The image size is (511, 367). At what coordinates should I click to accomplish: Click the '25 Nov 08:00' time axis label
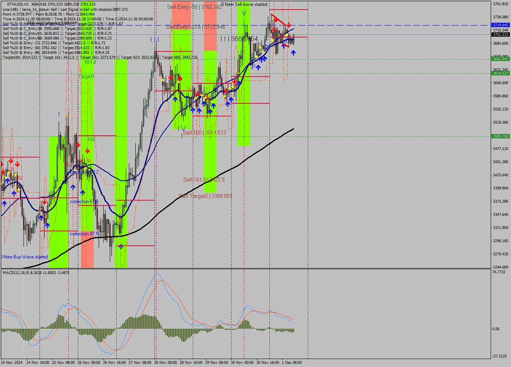pyautogui.click(x=63, y=363)
